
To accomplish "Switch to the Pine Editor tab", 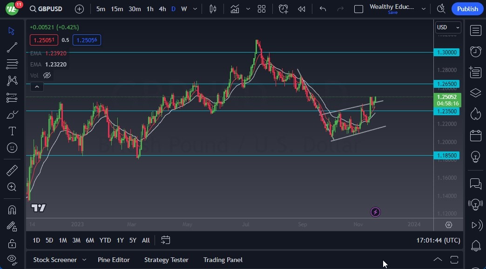I will tap(114, 260).
